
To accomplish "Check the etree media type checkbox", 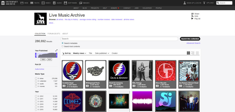I will tap(36, 78).
